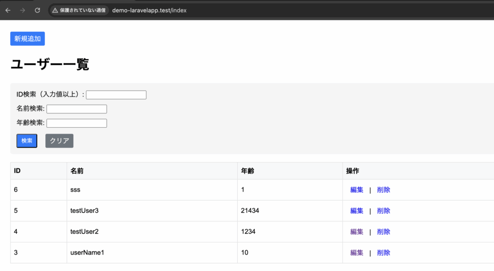Open 編集 link for testUser2
494x271 pixels.
pyautogui.click(x=357, y=232)
